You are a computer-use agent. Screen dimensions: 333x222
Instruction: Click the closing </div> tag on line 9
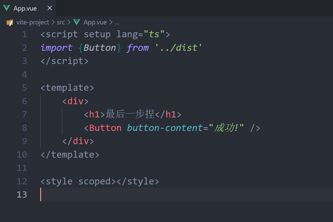(x=78, y=141)
